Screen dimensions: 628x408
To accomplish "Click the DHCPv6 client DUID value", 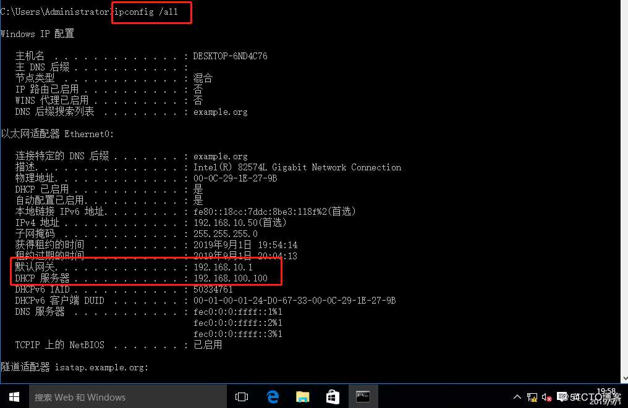I will pyautogui.click(x=294, y=301).
